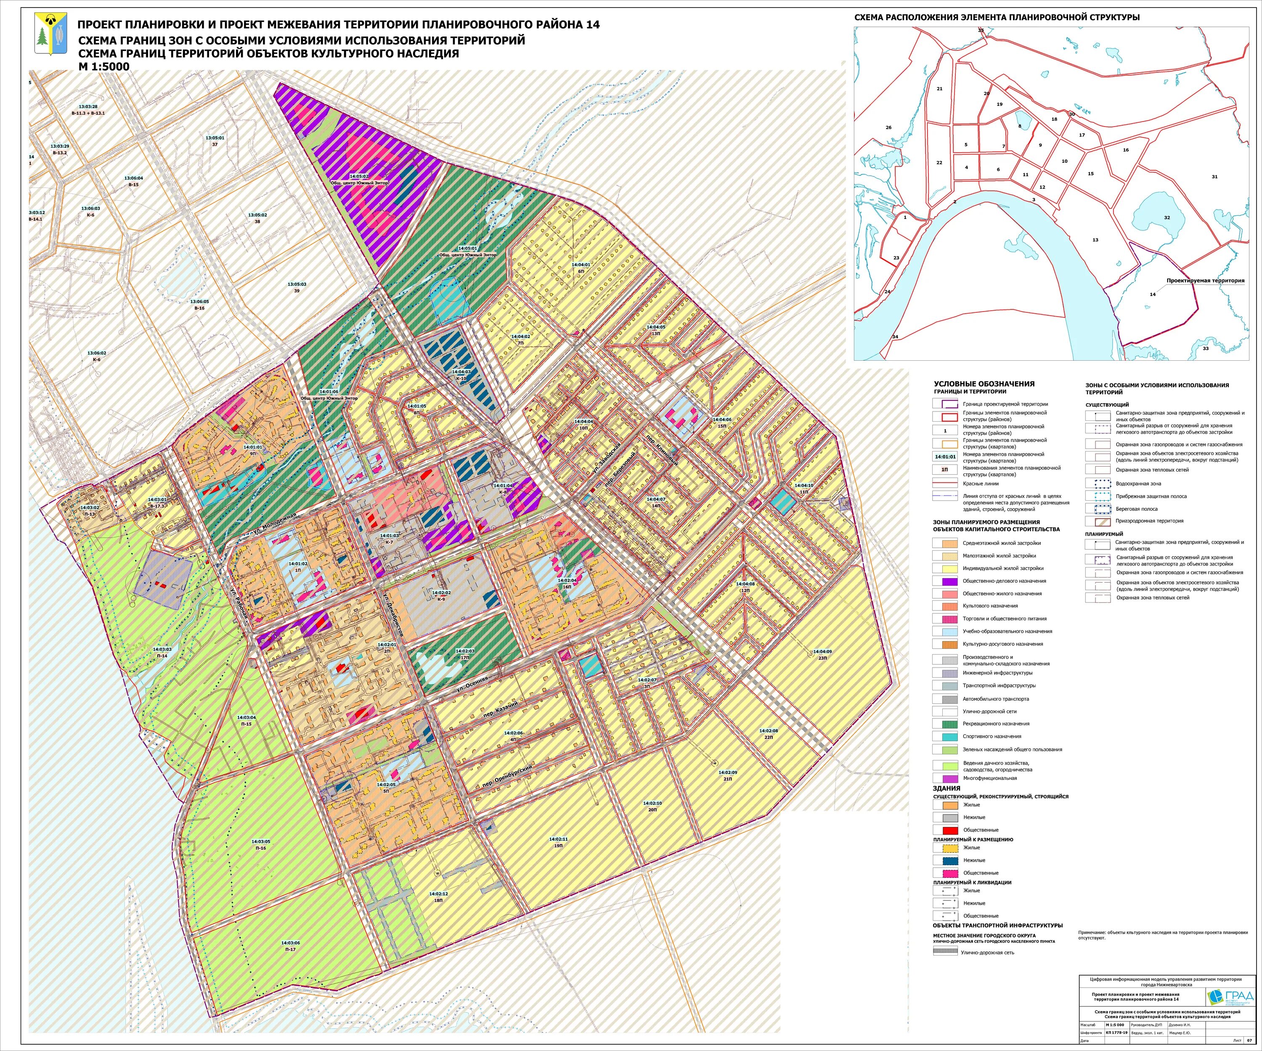
Task: Click the dash-dot setback line legend symbol
Action: pos(945,496)
